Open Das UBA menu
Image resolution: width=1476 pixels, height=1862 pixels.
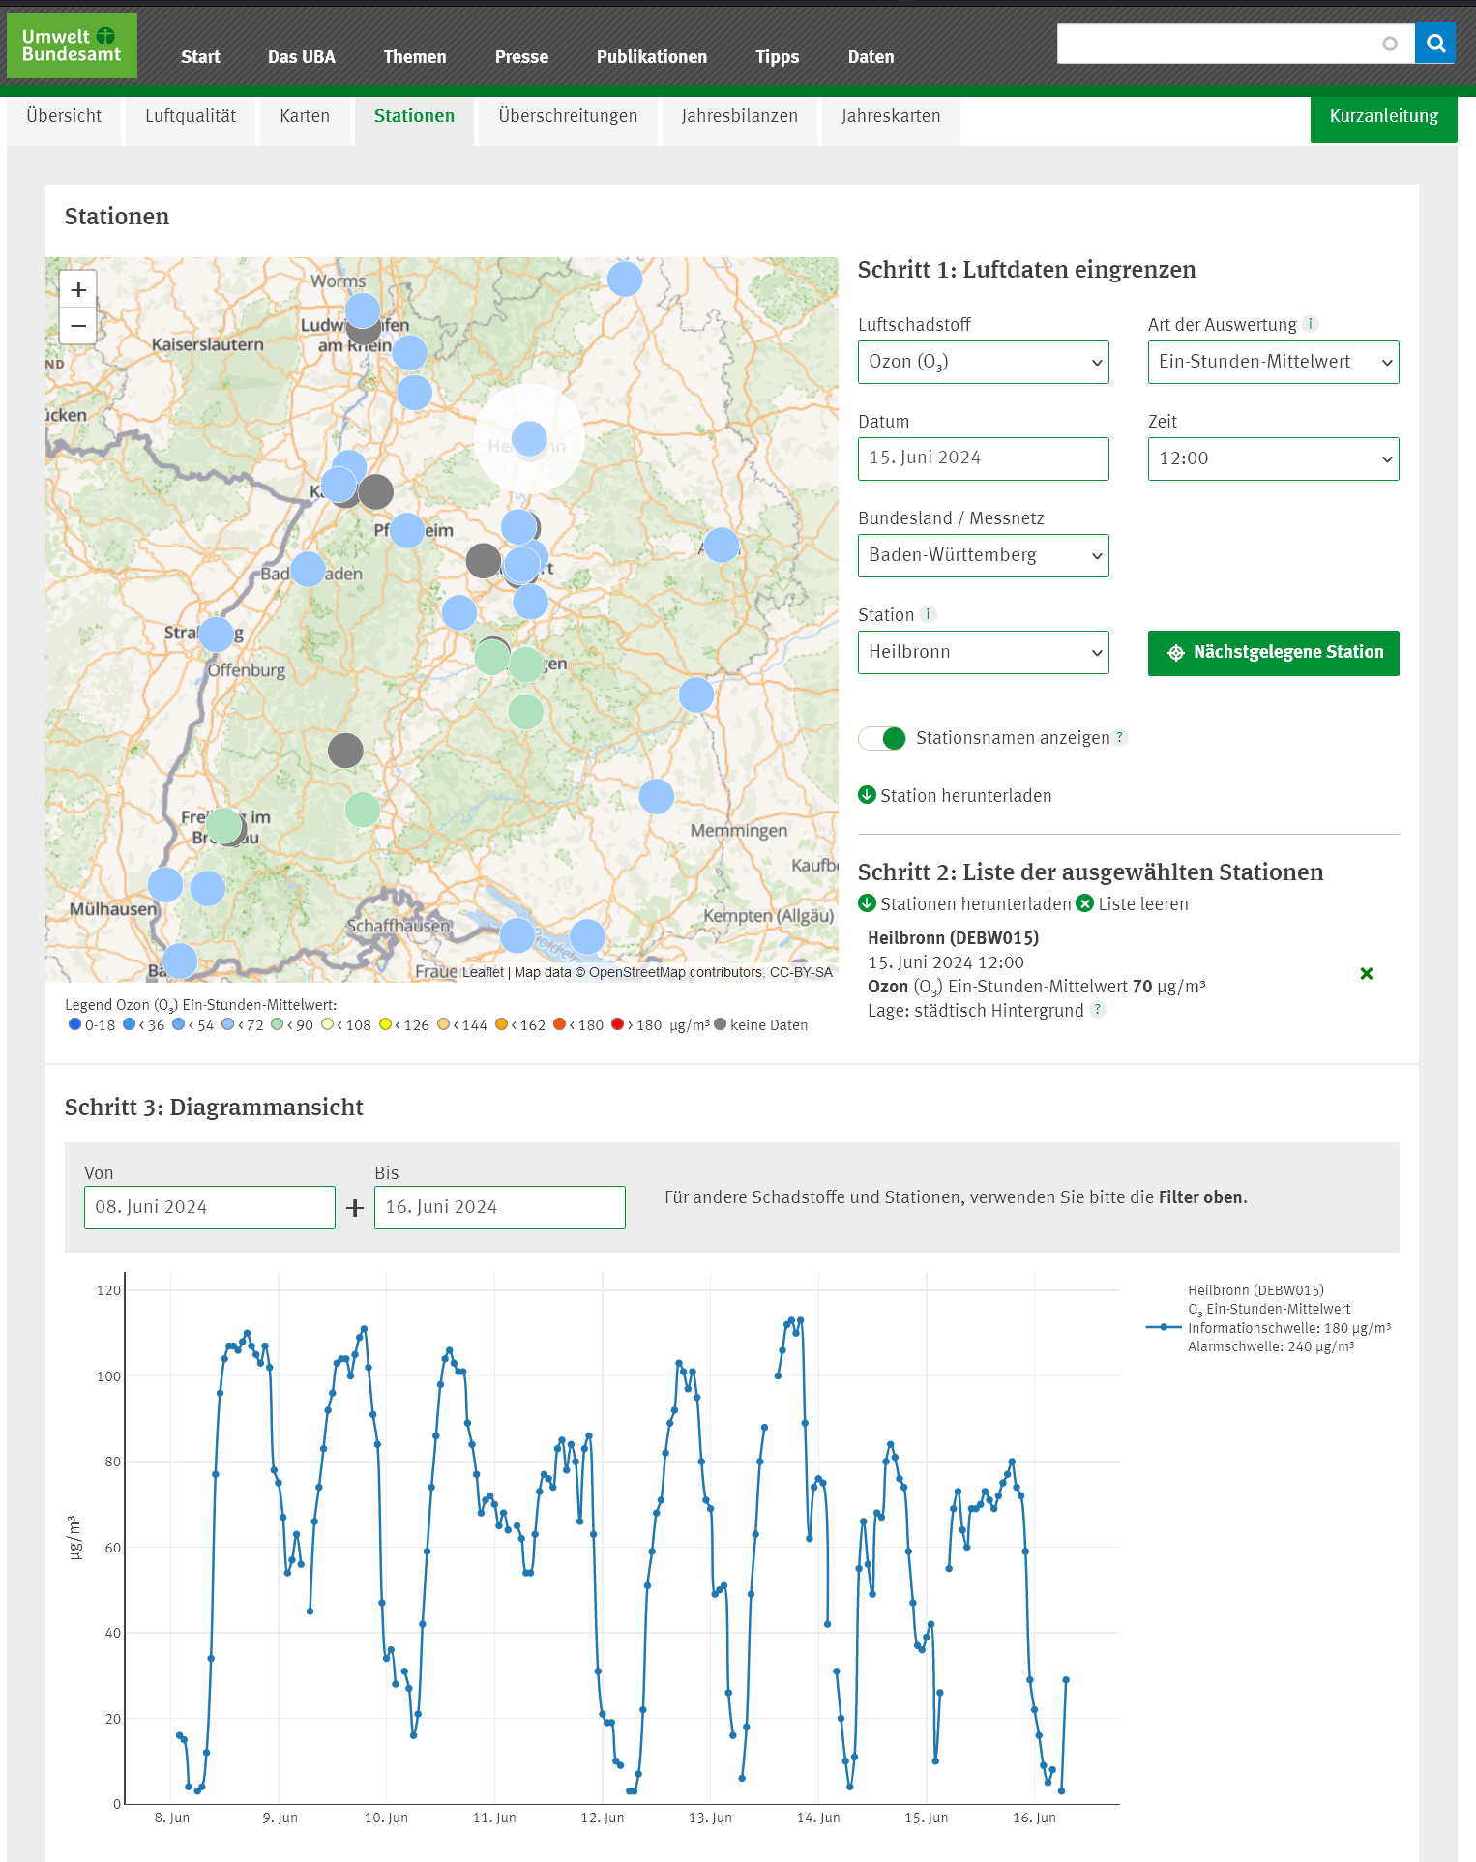point(302,57)
